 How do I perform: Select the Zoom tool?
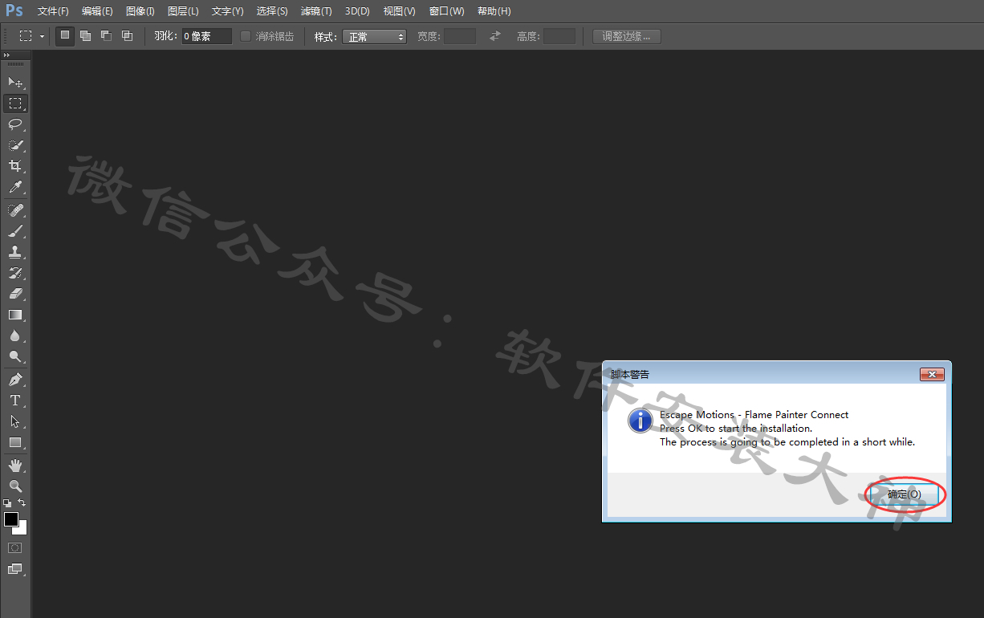(x=15, y=486)
